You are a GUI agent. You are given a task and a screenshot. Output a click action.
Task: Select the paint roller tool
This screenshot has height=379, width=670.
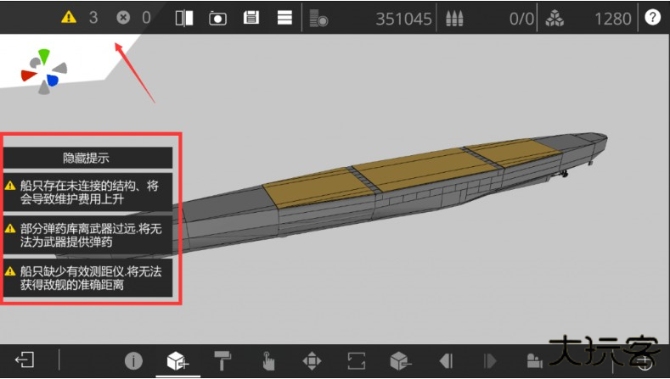(x=222, y=360)
